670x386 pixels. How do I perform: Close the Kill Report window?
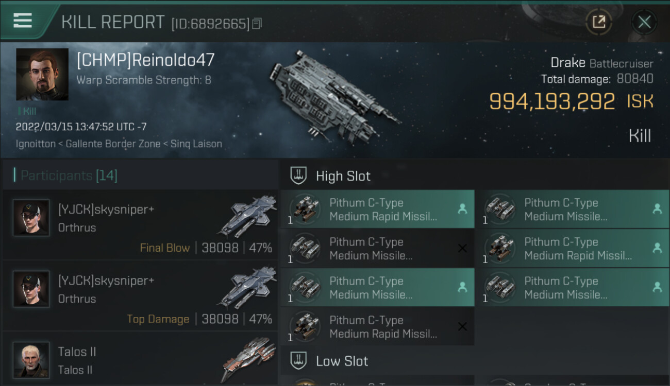644,22
